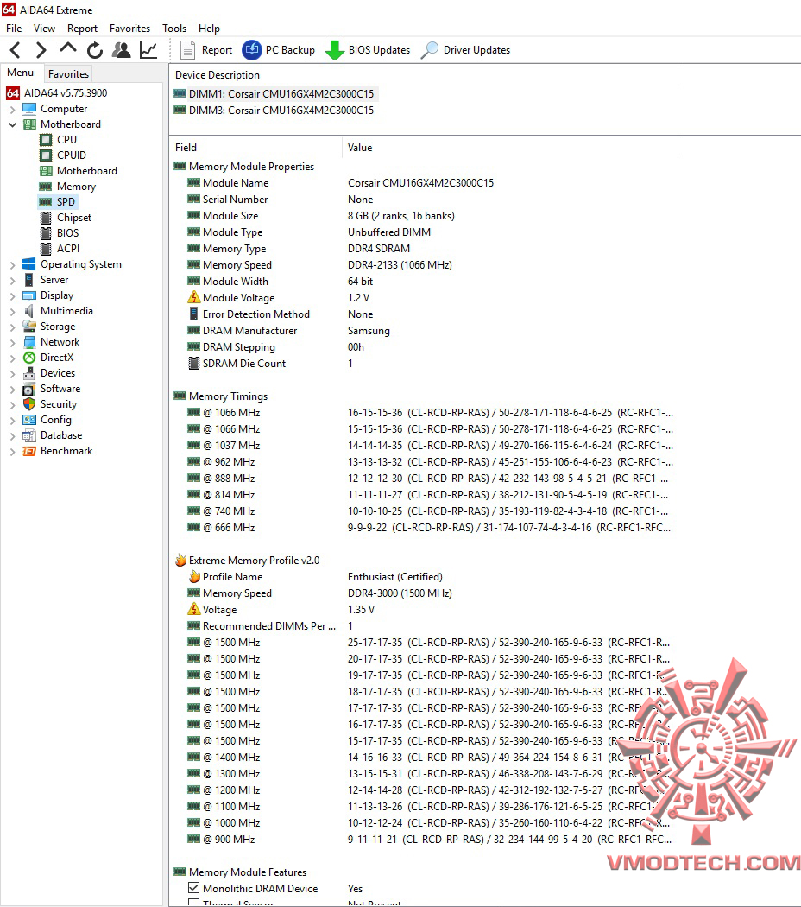This screenshot has width=801, height=907.
Task: Select the DirectX category
Action: pos(48,358)
